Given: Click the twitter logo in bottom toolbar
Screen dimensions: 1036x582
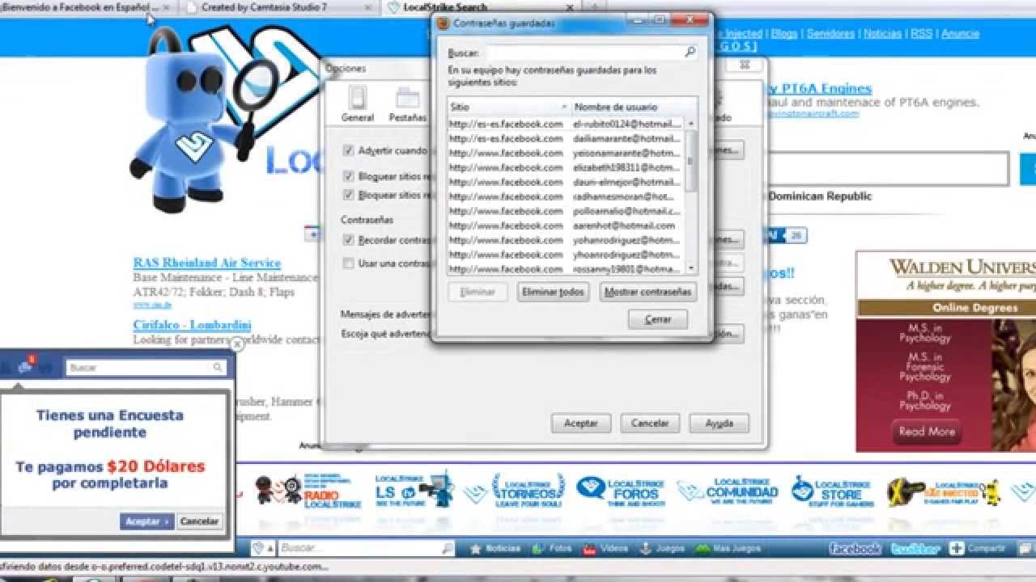Looking at the screenshot, I should pyautogui.click(x=916, y=548).
